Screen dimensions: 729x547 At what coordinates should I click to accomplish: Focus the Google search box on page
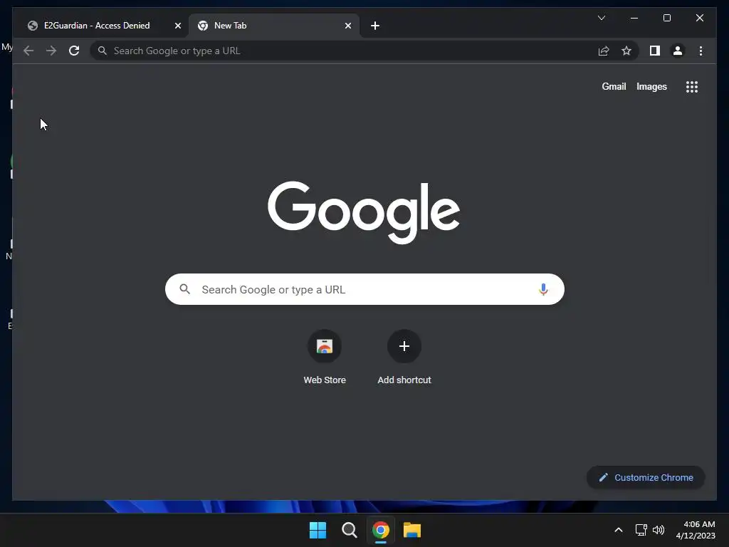pyautogui.click(x=364, y=289)
